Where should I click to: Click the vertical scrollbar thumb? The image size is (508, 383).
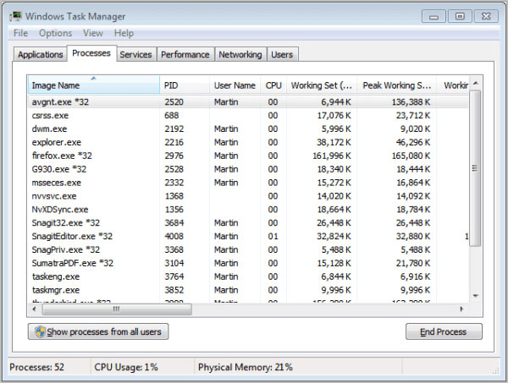(475, 168)
